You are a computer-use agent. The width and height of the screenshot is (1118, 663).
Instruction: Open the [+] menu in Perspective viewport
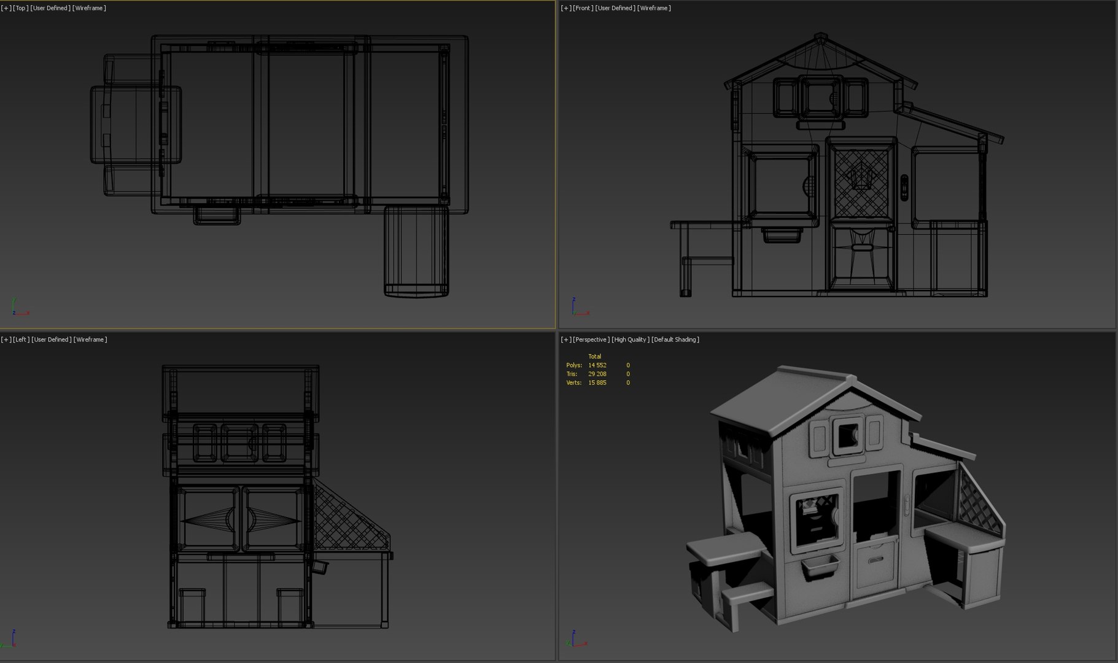566,339
